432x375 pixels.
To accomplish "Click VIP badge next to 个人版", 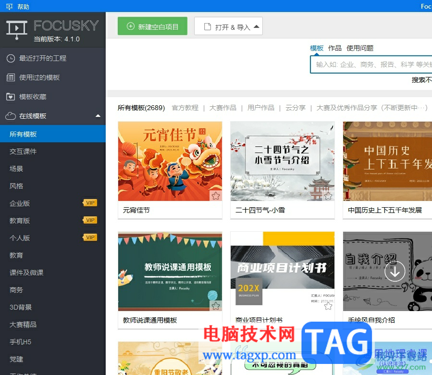I will (x=90, y=237).
